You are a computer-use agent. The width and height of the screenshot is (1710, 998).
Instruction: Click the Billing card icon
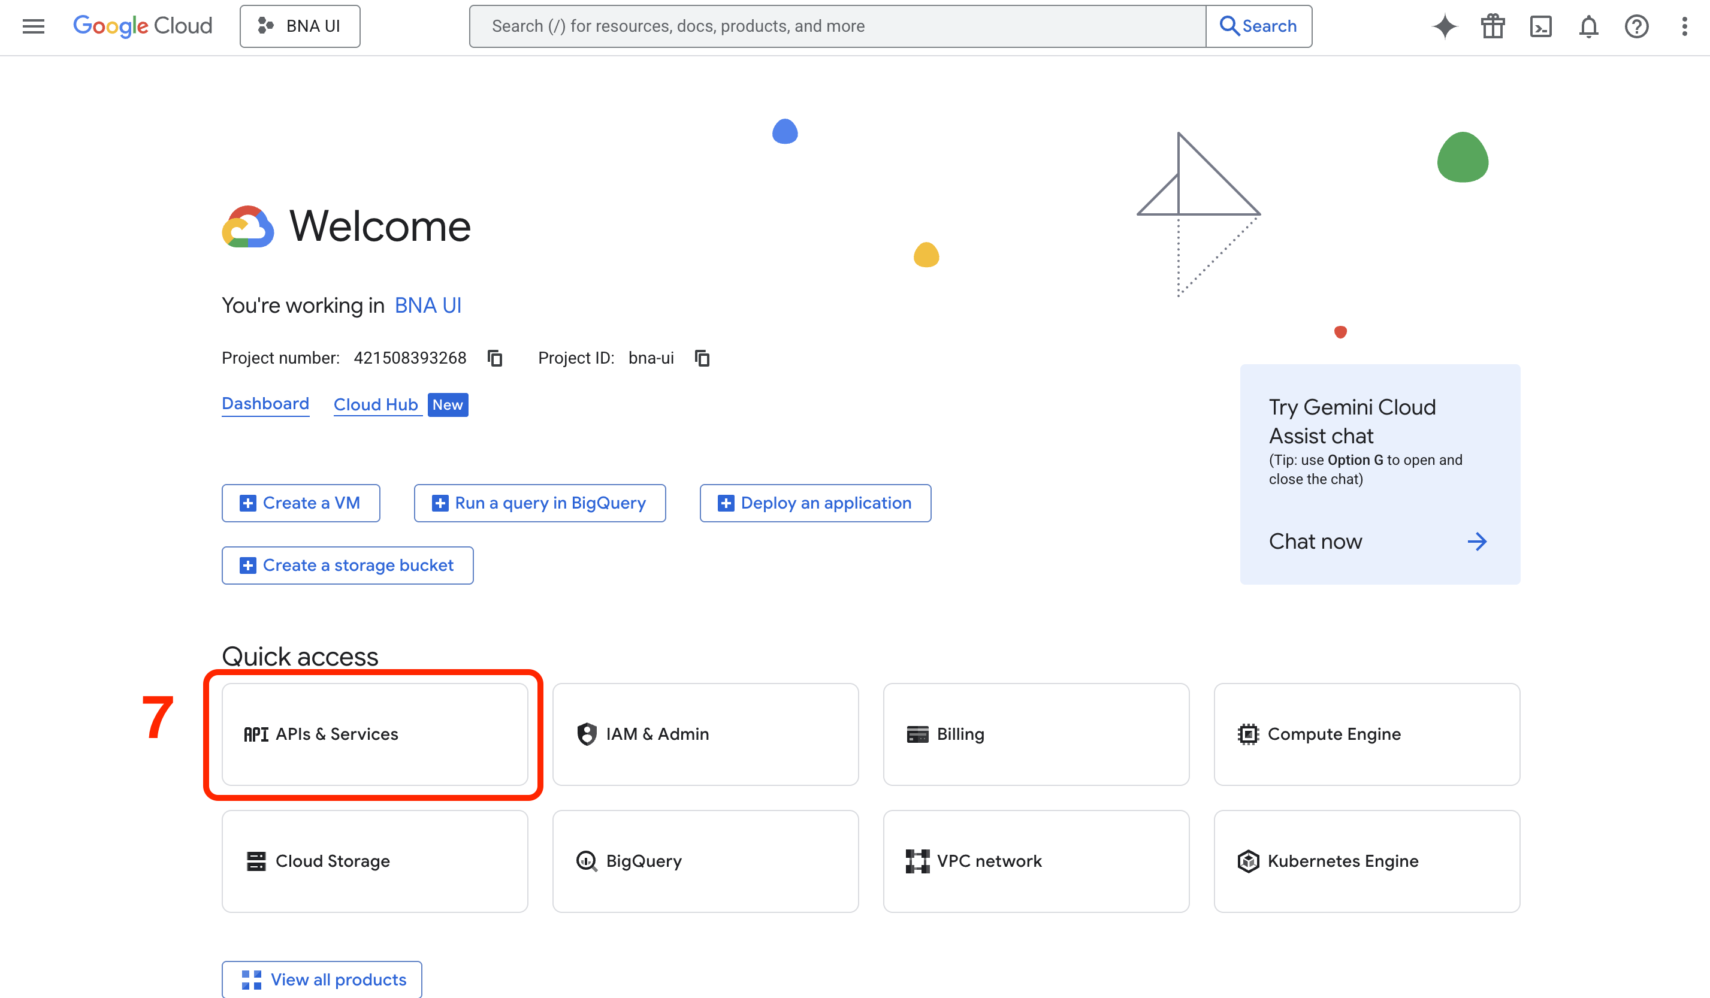917,734
